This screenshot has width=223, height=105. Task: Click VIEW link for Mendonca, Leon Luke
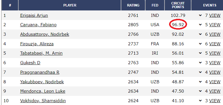(x=215, y=91)
